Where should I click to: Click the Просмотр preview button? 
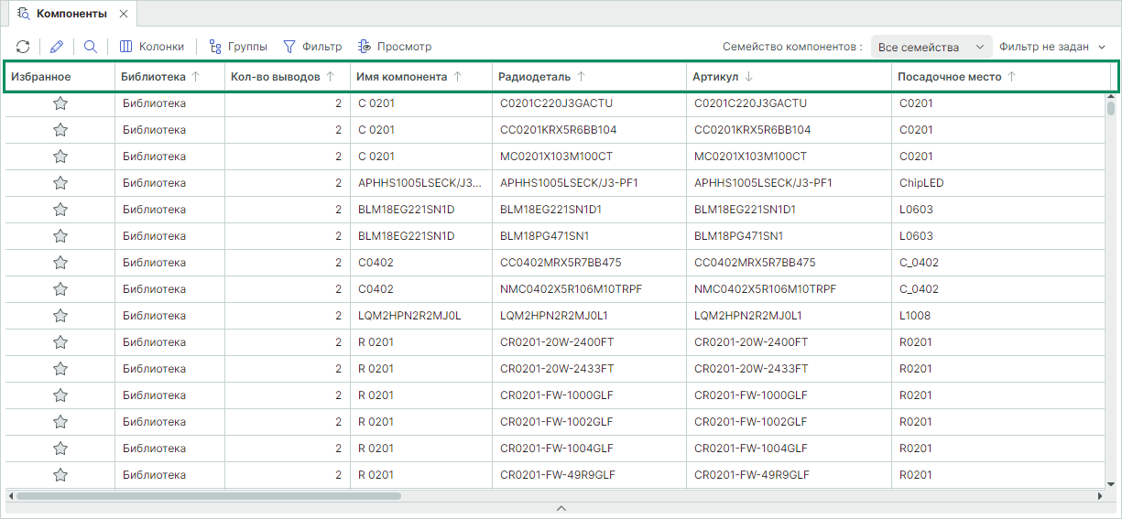[395, 47]
